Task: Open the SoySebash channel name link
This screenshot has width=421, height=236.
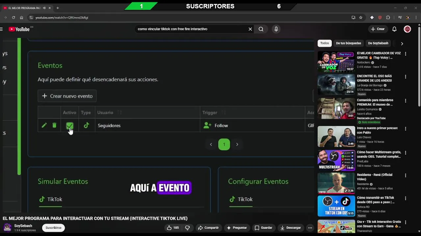Action: click(23, 226)
